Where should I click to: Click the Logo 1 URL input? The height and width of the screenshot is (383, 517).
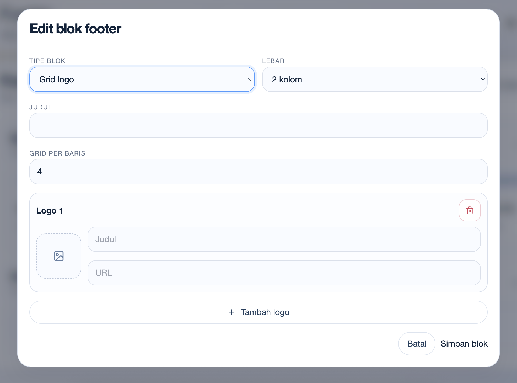(284, 273)
